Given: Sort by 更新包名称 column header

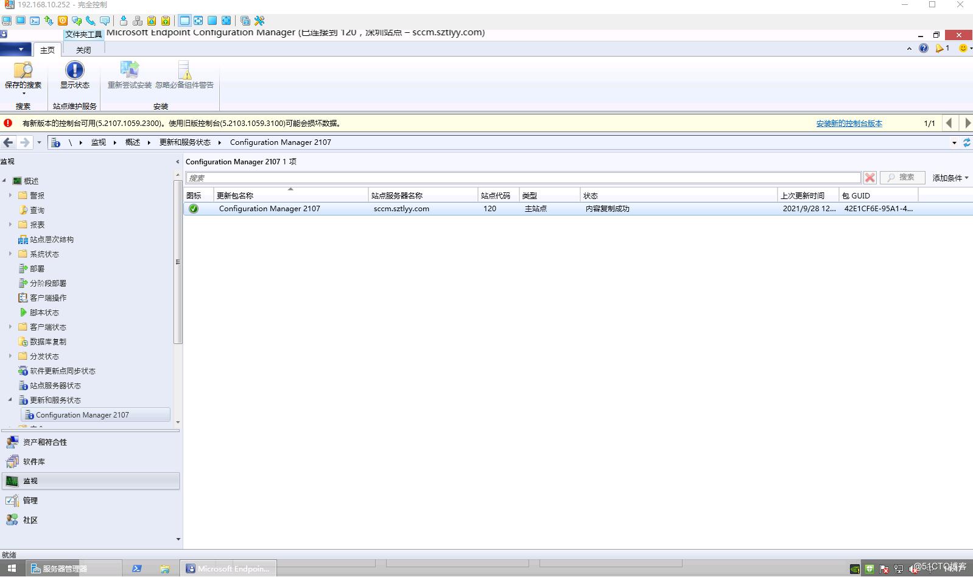Looking at the screenshot, I should tap(291, 195).
